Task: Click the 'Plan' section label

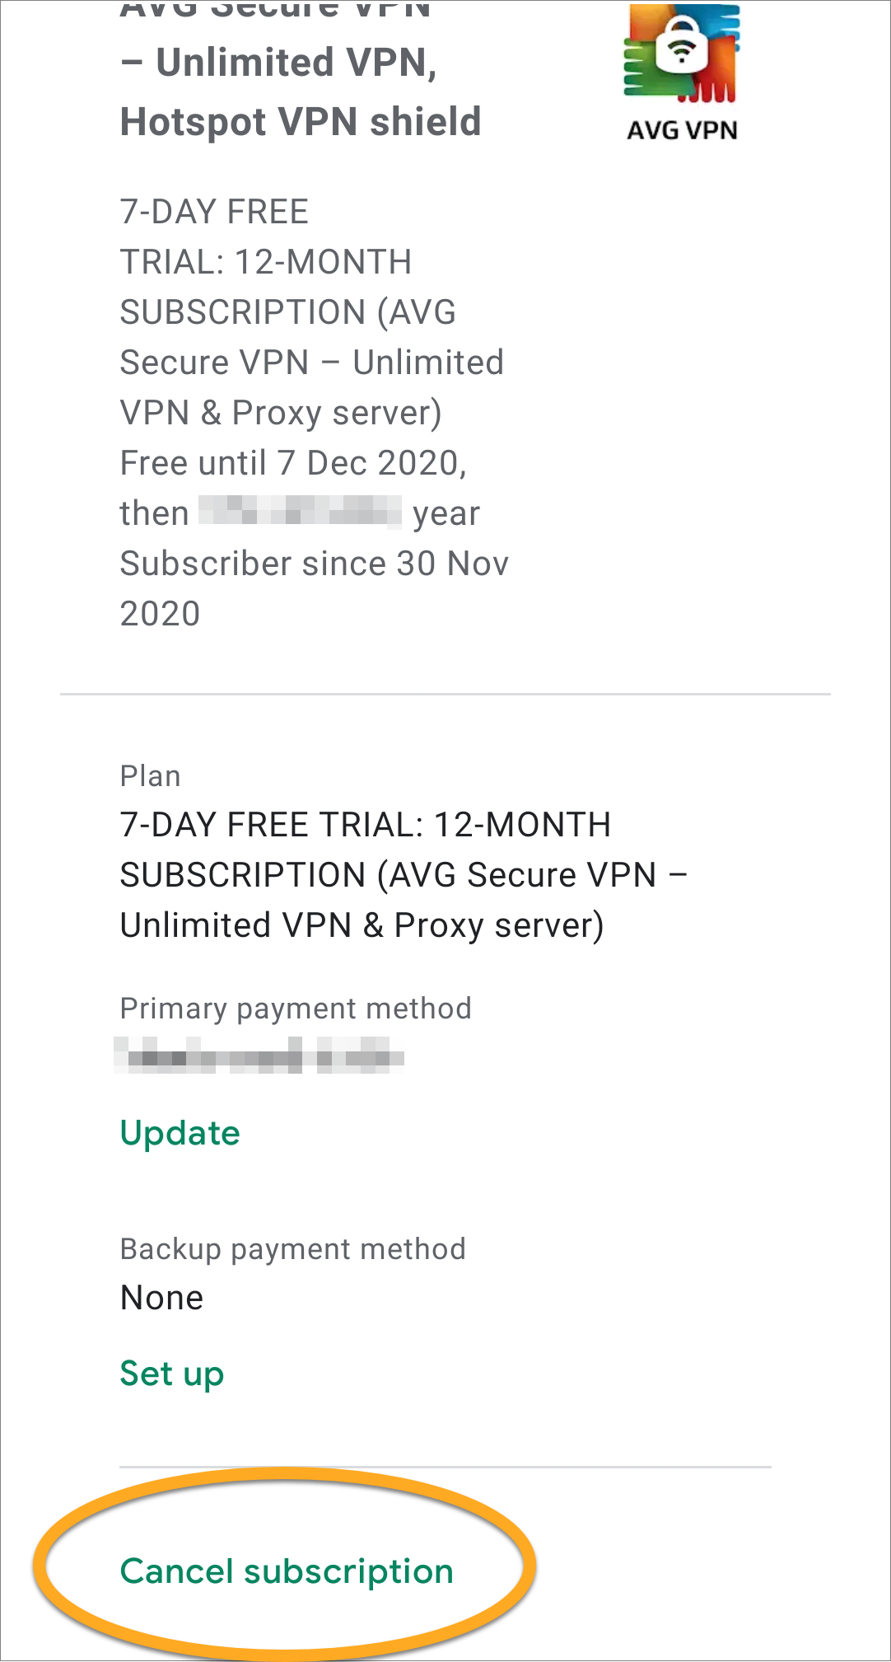Action: point(150,776)
